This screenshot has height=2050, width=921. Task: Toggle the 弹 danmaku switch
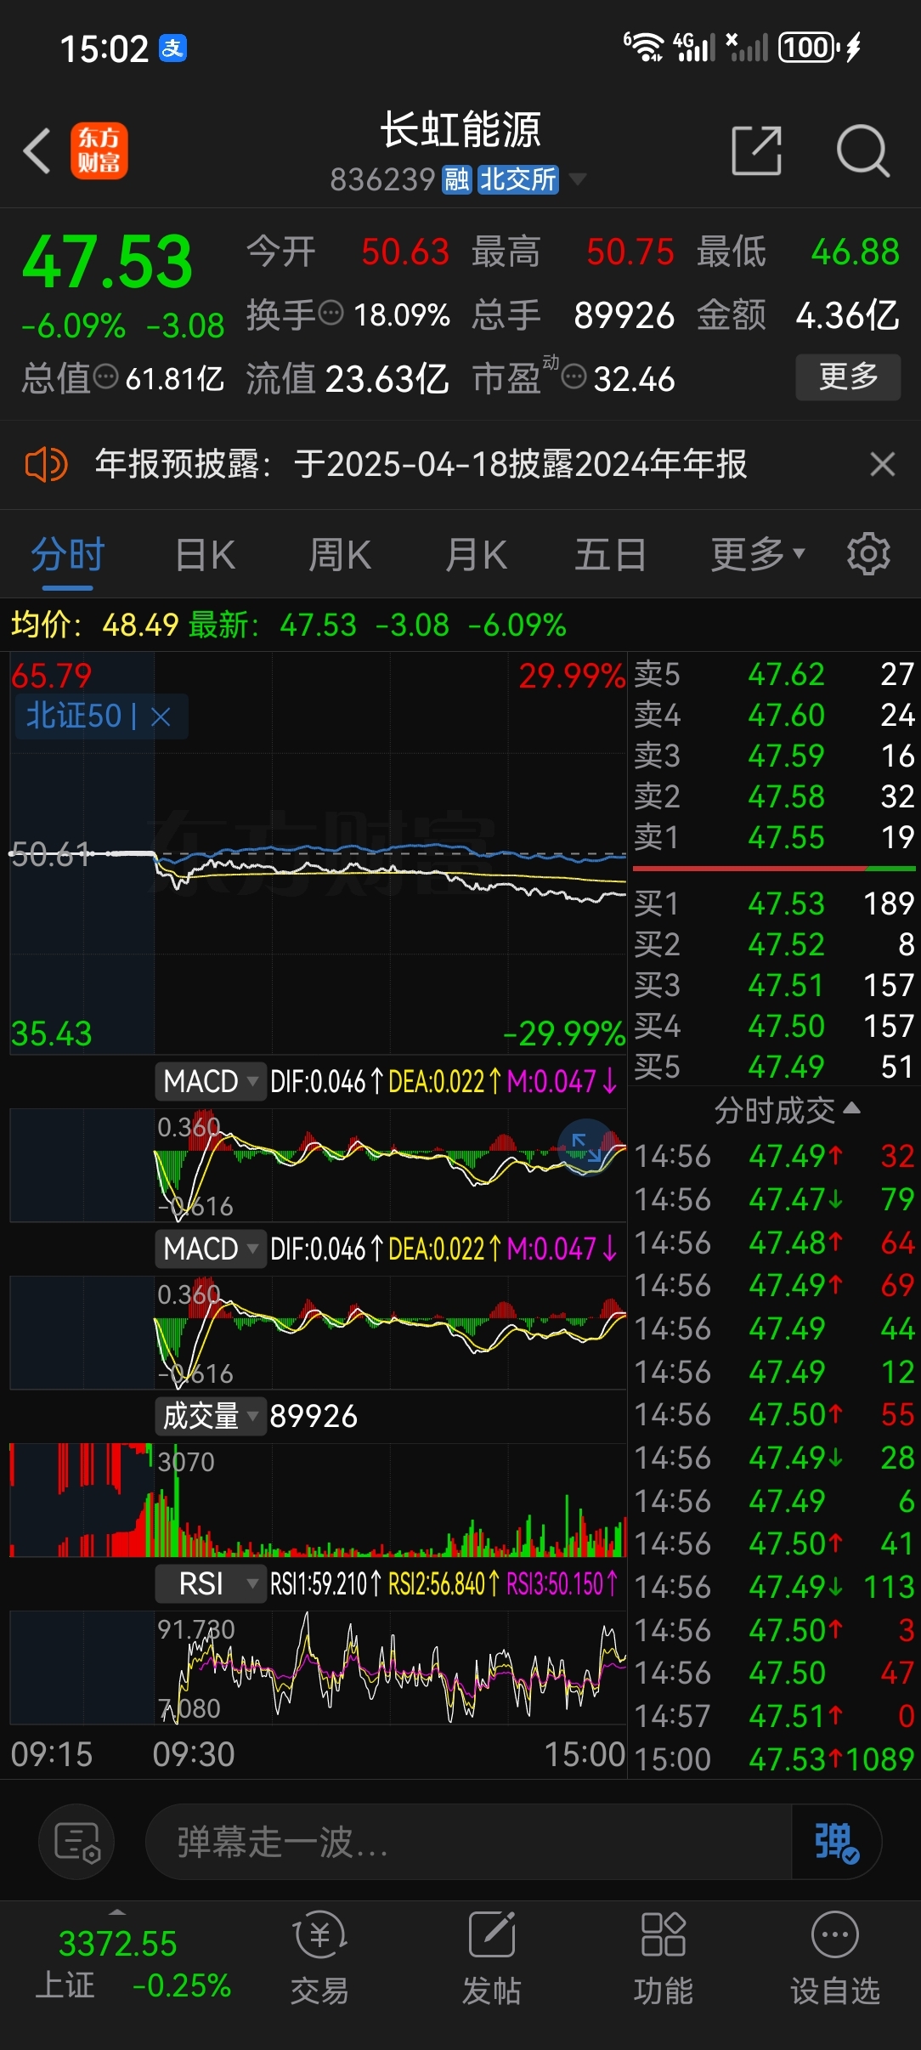836,1843
